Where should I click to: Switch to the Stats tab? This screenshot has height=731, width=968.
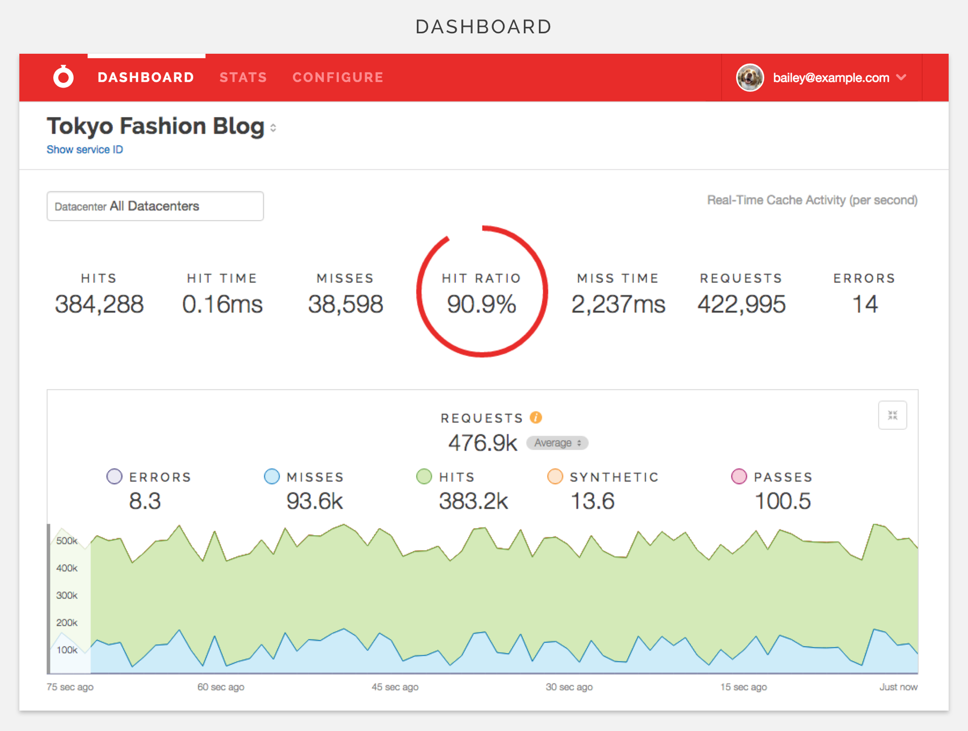tap(243, 77)
